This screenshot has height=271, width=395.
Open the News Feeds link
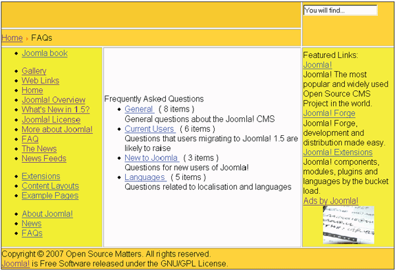[44, 158]
